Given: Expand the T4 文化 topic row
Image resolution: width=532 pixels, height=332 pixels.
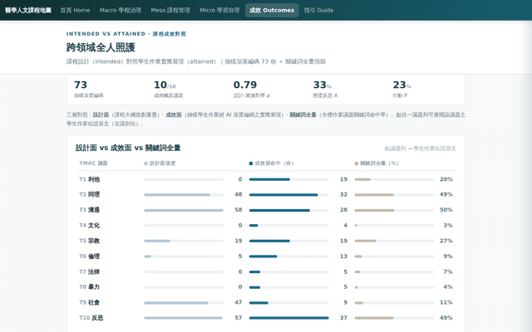Looking at the screenshot, I should tap(266, 225).
